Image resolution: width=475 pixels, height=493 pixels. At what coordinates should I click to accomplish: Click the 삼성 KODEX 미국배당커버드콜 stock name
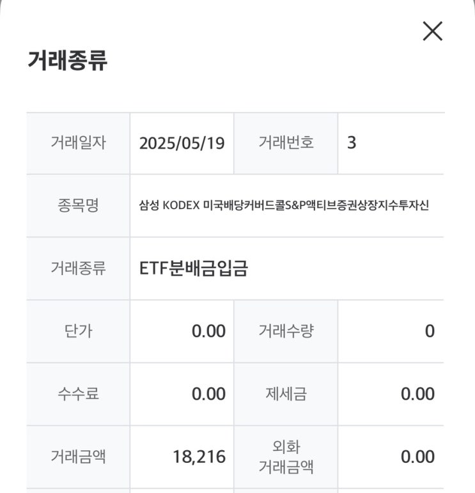point(284,205)
